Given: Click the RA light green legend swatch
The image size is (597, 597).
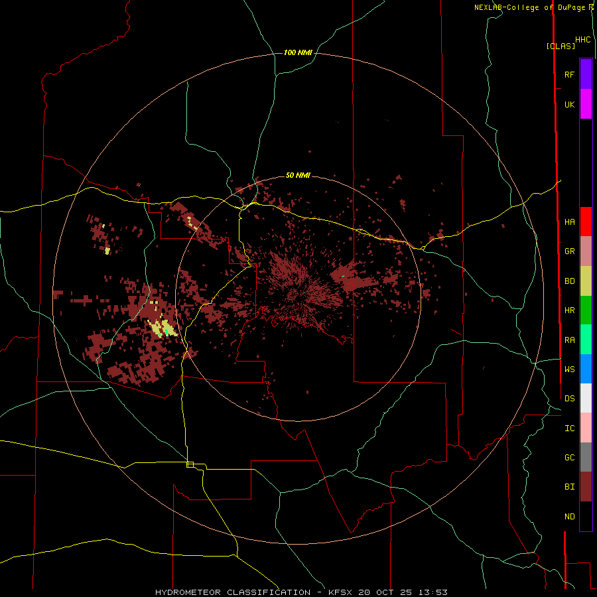Looking at the screenshot, I should pos(586,340).
